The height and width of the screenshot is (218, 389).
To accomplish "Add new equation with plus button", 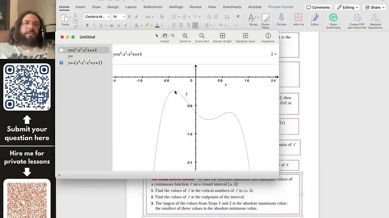I will point(60,175).
